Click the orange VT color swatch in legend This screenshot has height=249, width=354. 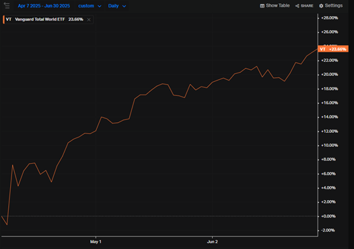click(x=3, y=19)
